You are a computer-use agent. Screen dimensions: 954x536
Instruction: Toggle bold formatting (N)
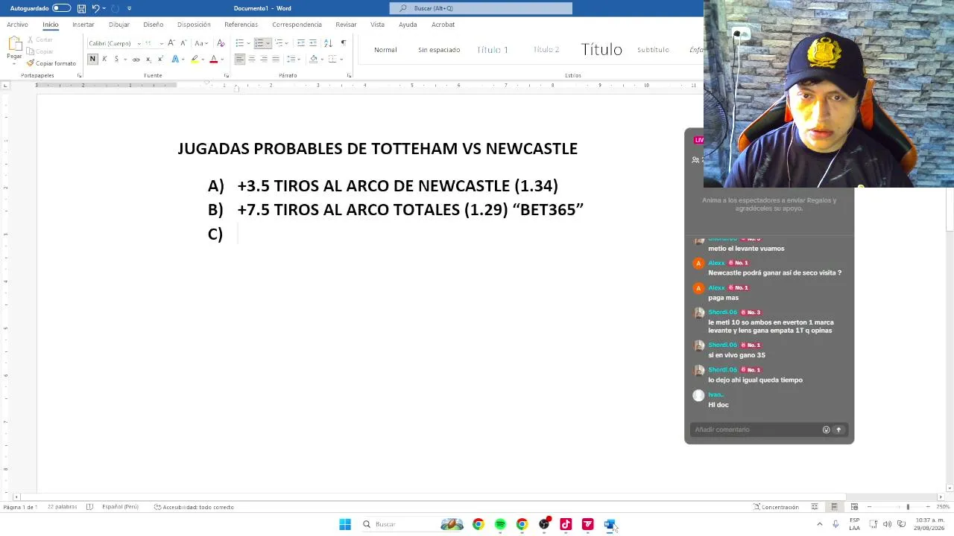tap(92, 59)
